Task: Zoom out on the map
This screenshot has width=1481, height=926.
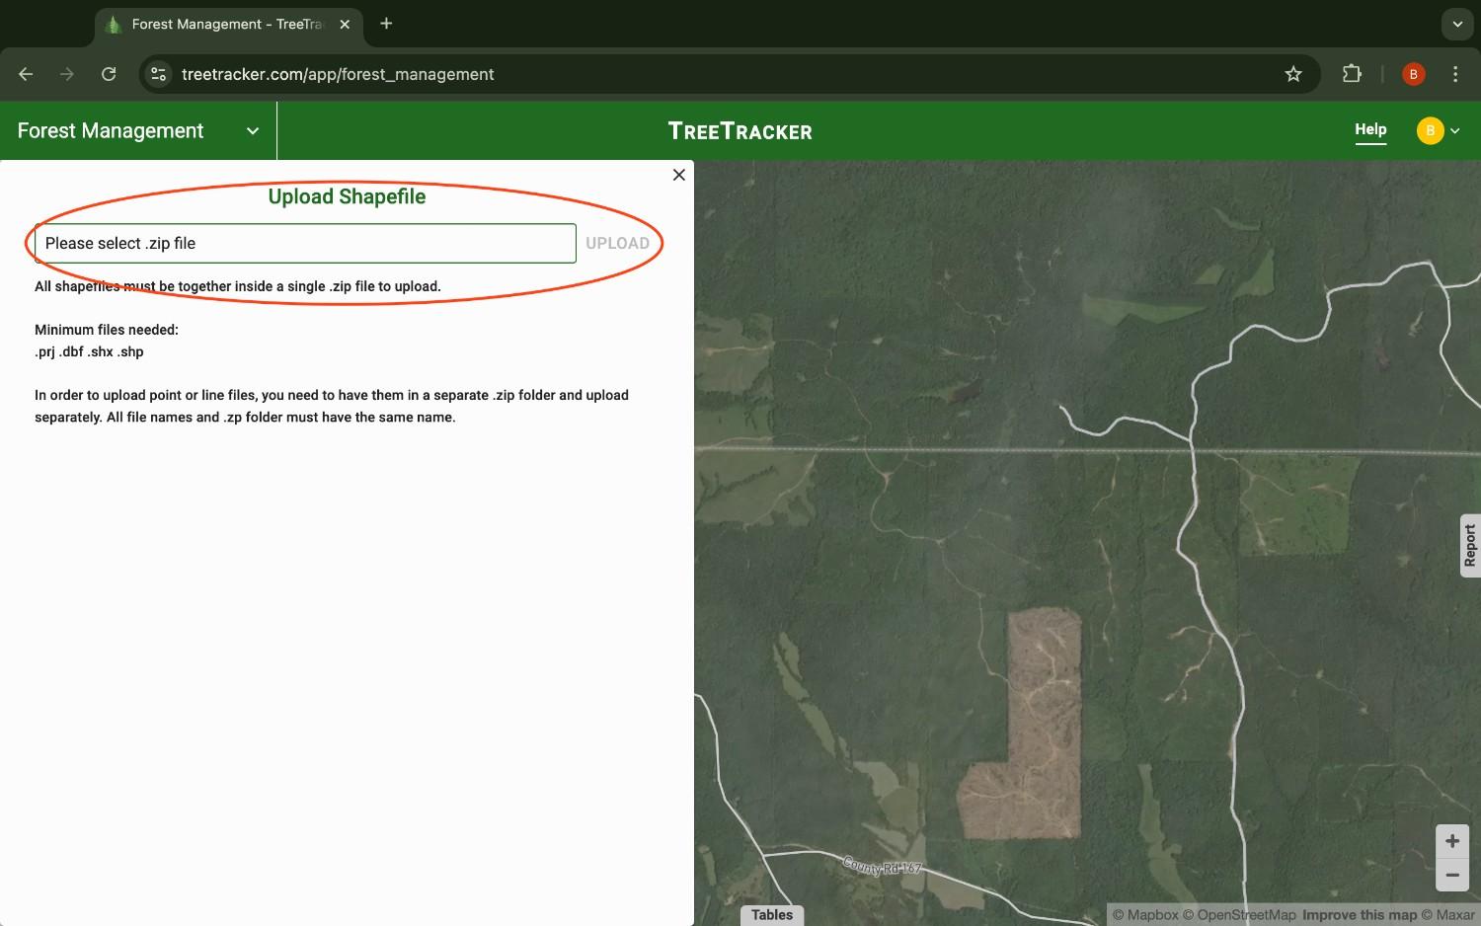Action: click(1452, 875)
